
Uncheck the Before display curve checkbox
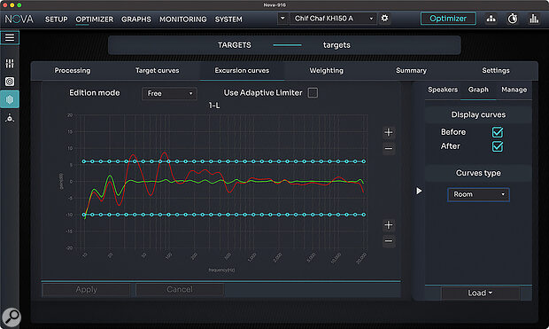click(x=498, y=132)
